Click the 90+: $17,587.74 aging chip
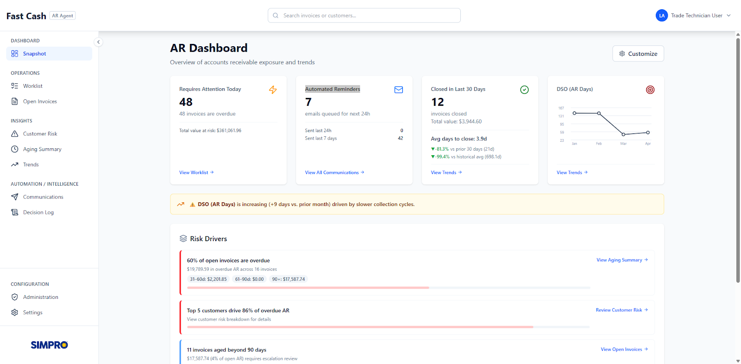This screenshot has height=364, width=741. 289,279
